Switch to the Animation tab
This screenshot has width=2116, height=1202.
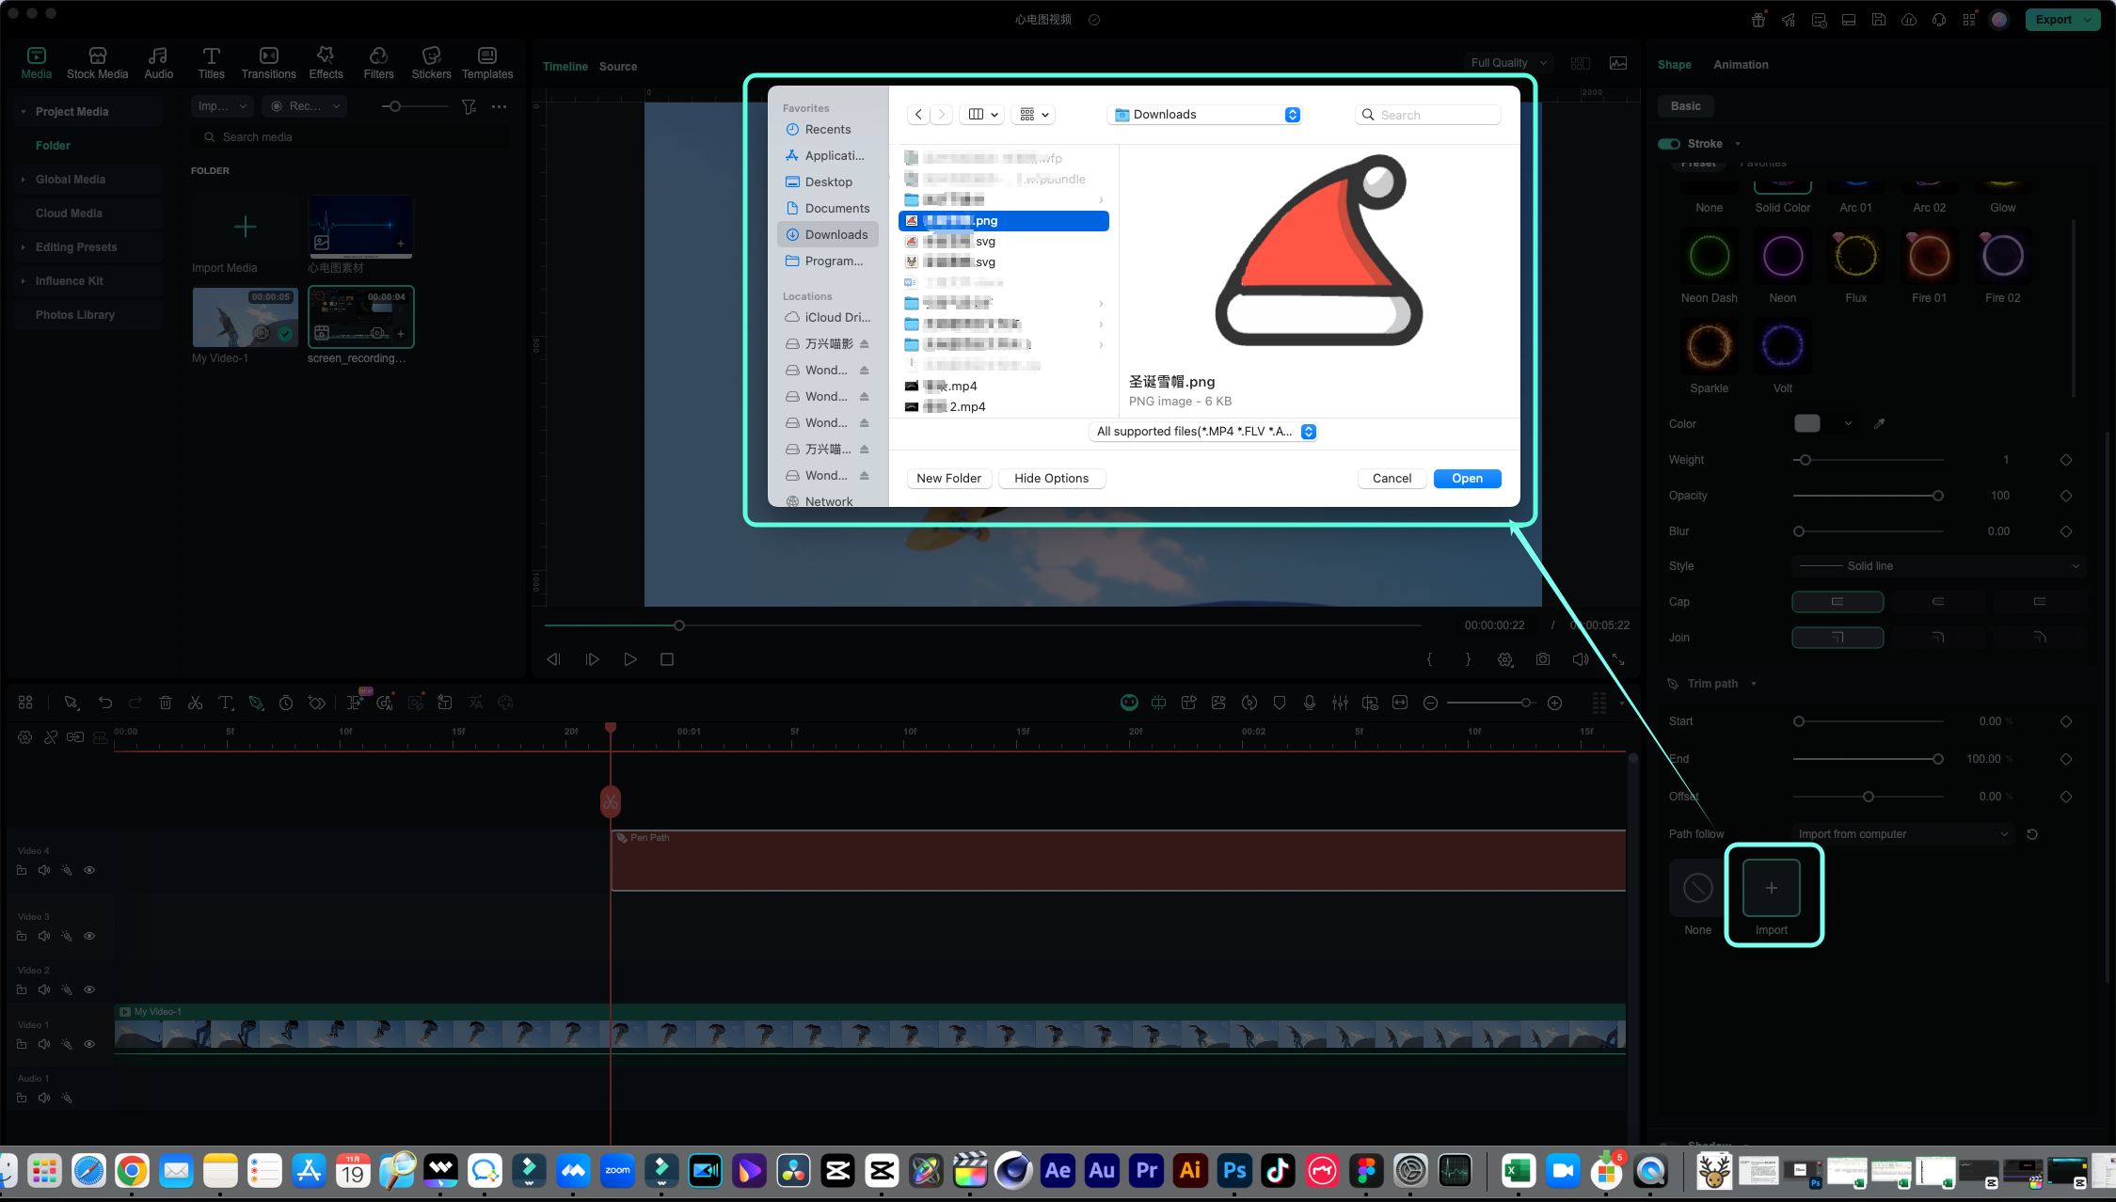point(1741,65)
